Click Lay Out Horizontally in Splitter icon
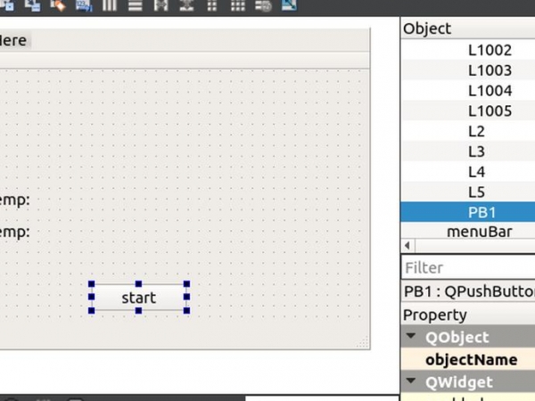 [160, 5]
